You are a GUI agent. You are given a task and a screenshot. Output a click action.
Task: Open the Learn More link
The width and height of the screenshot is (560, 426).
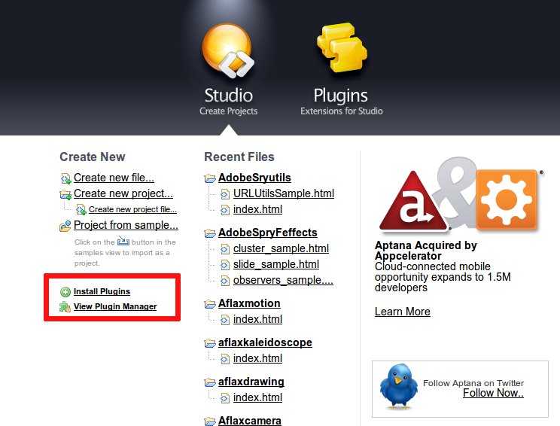pos(403,312)
